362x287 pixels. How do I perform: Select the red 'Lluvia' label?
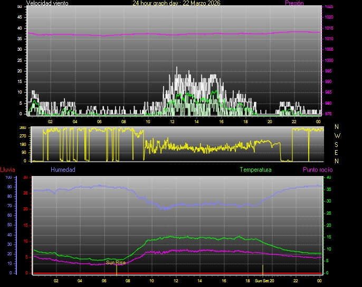coord(8,170)
